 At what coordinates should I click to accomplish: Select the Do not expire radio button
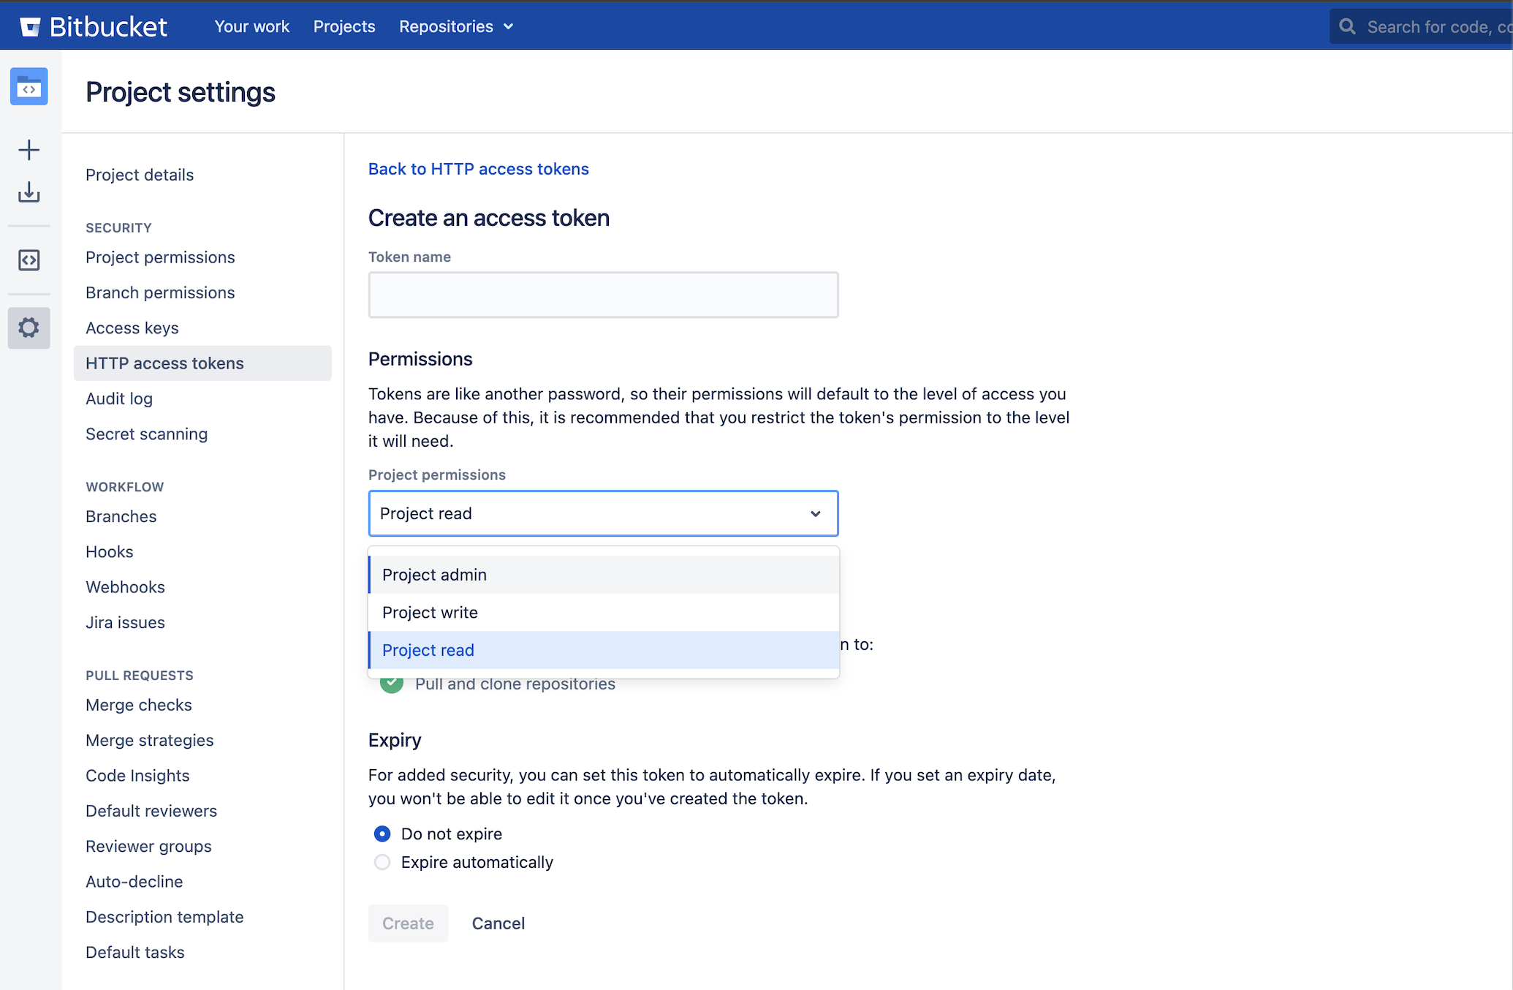(x=382, y=834)
